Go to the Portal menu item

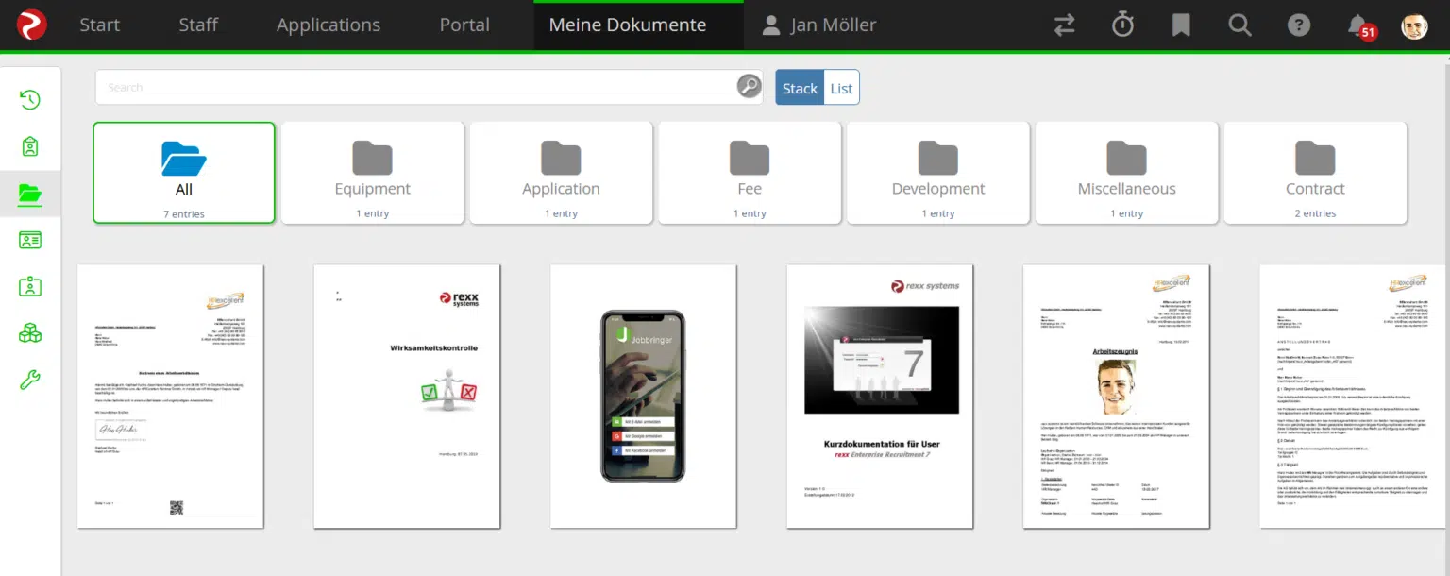464,25
